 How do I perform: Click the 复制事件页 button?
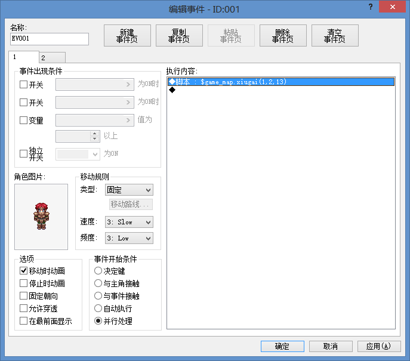click(x=179, y=36)
